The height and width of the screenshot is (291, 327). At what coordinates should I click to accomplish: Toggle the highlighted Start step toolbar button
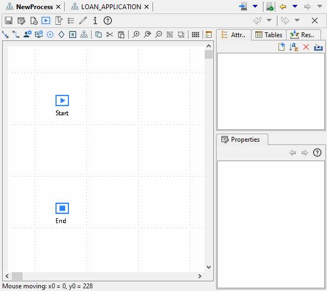coord(45,20)
